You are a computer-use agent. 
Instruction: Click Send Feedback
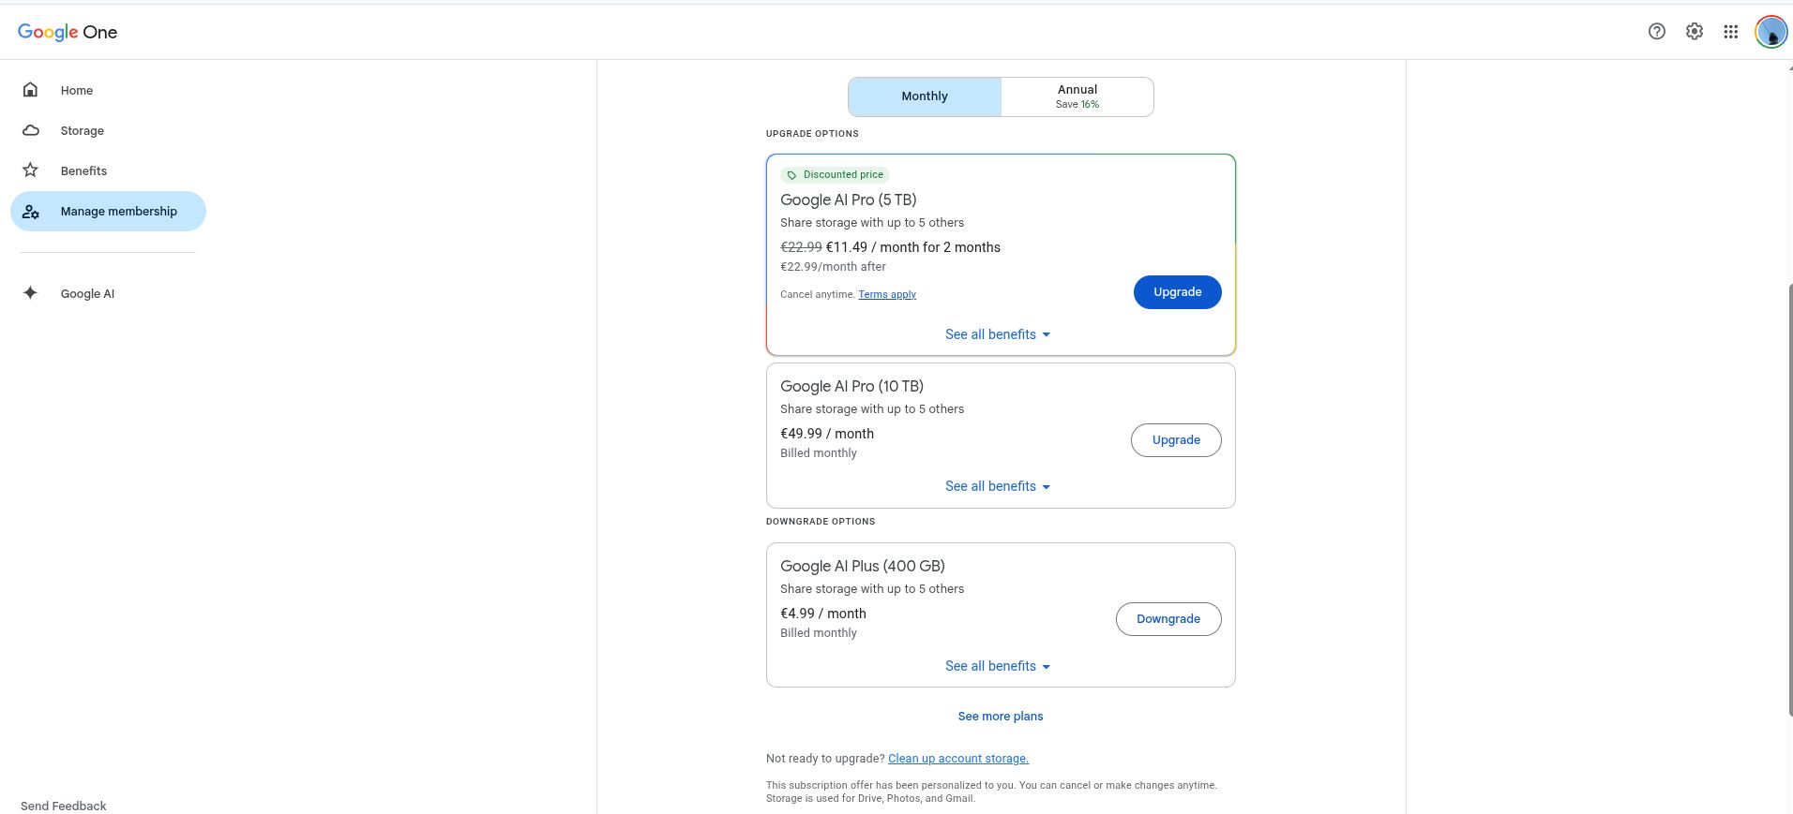coord(64,806)
